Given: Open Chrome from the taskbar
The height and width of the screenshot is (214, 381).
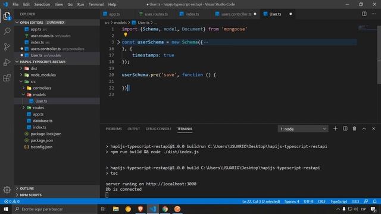Looking at the screenshot, I should (x=165, y=209).
